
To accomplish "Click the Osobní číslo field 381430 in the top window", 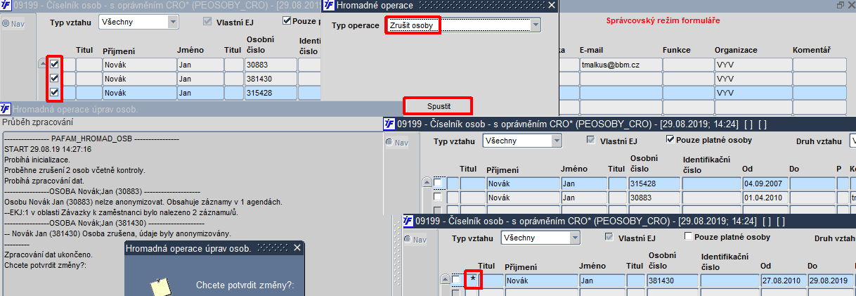I will pos(271,78).
